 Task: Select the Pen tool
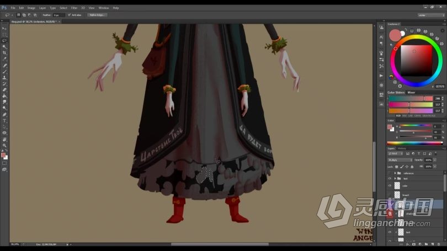(x=4, y=114)
